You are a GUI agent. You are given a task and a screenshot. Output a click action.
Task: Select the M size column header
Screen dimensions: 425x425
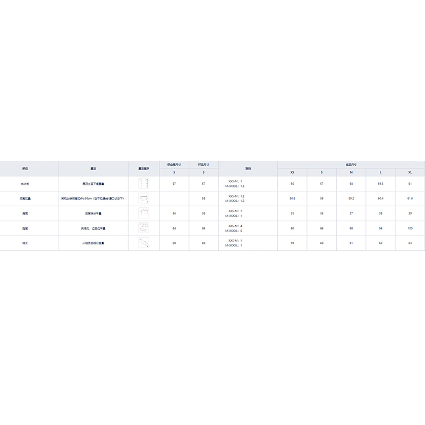(x=351, y=173)
